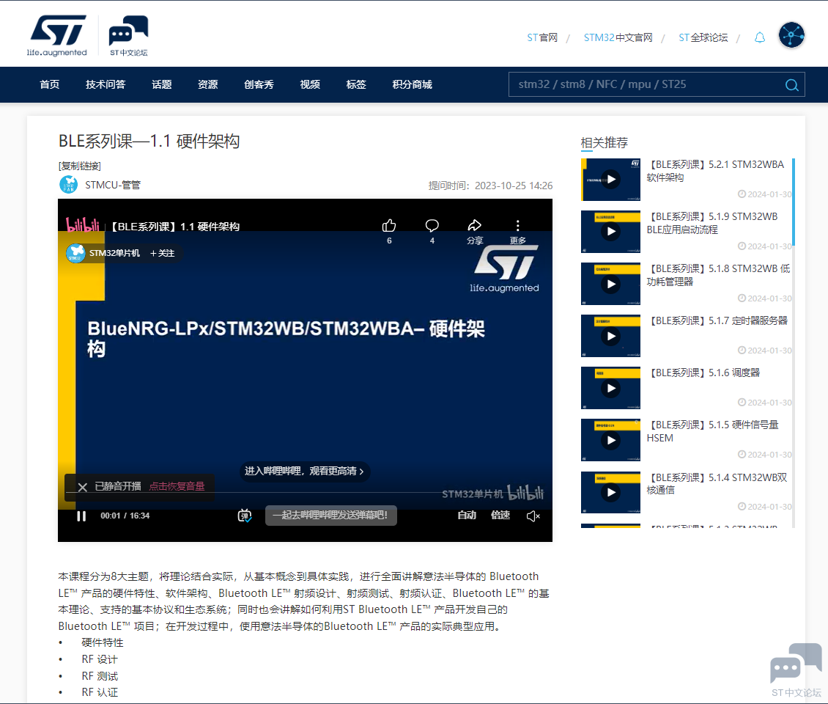Click the search magnifier icon
The height and width of the screenshot is (704, 828).
tap(791, 84)
